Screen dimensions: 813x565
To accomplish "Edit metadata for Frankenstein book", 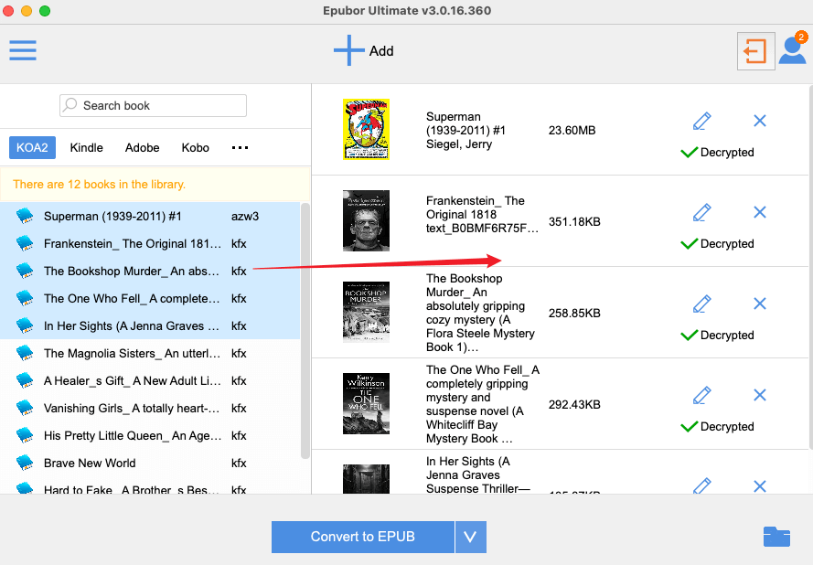I will pos(702,212).
